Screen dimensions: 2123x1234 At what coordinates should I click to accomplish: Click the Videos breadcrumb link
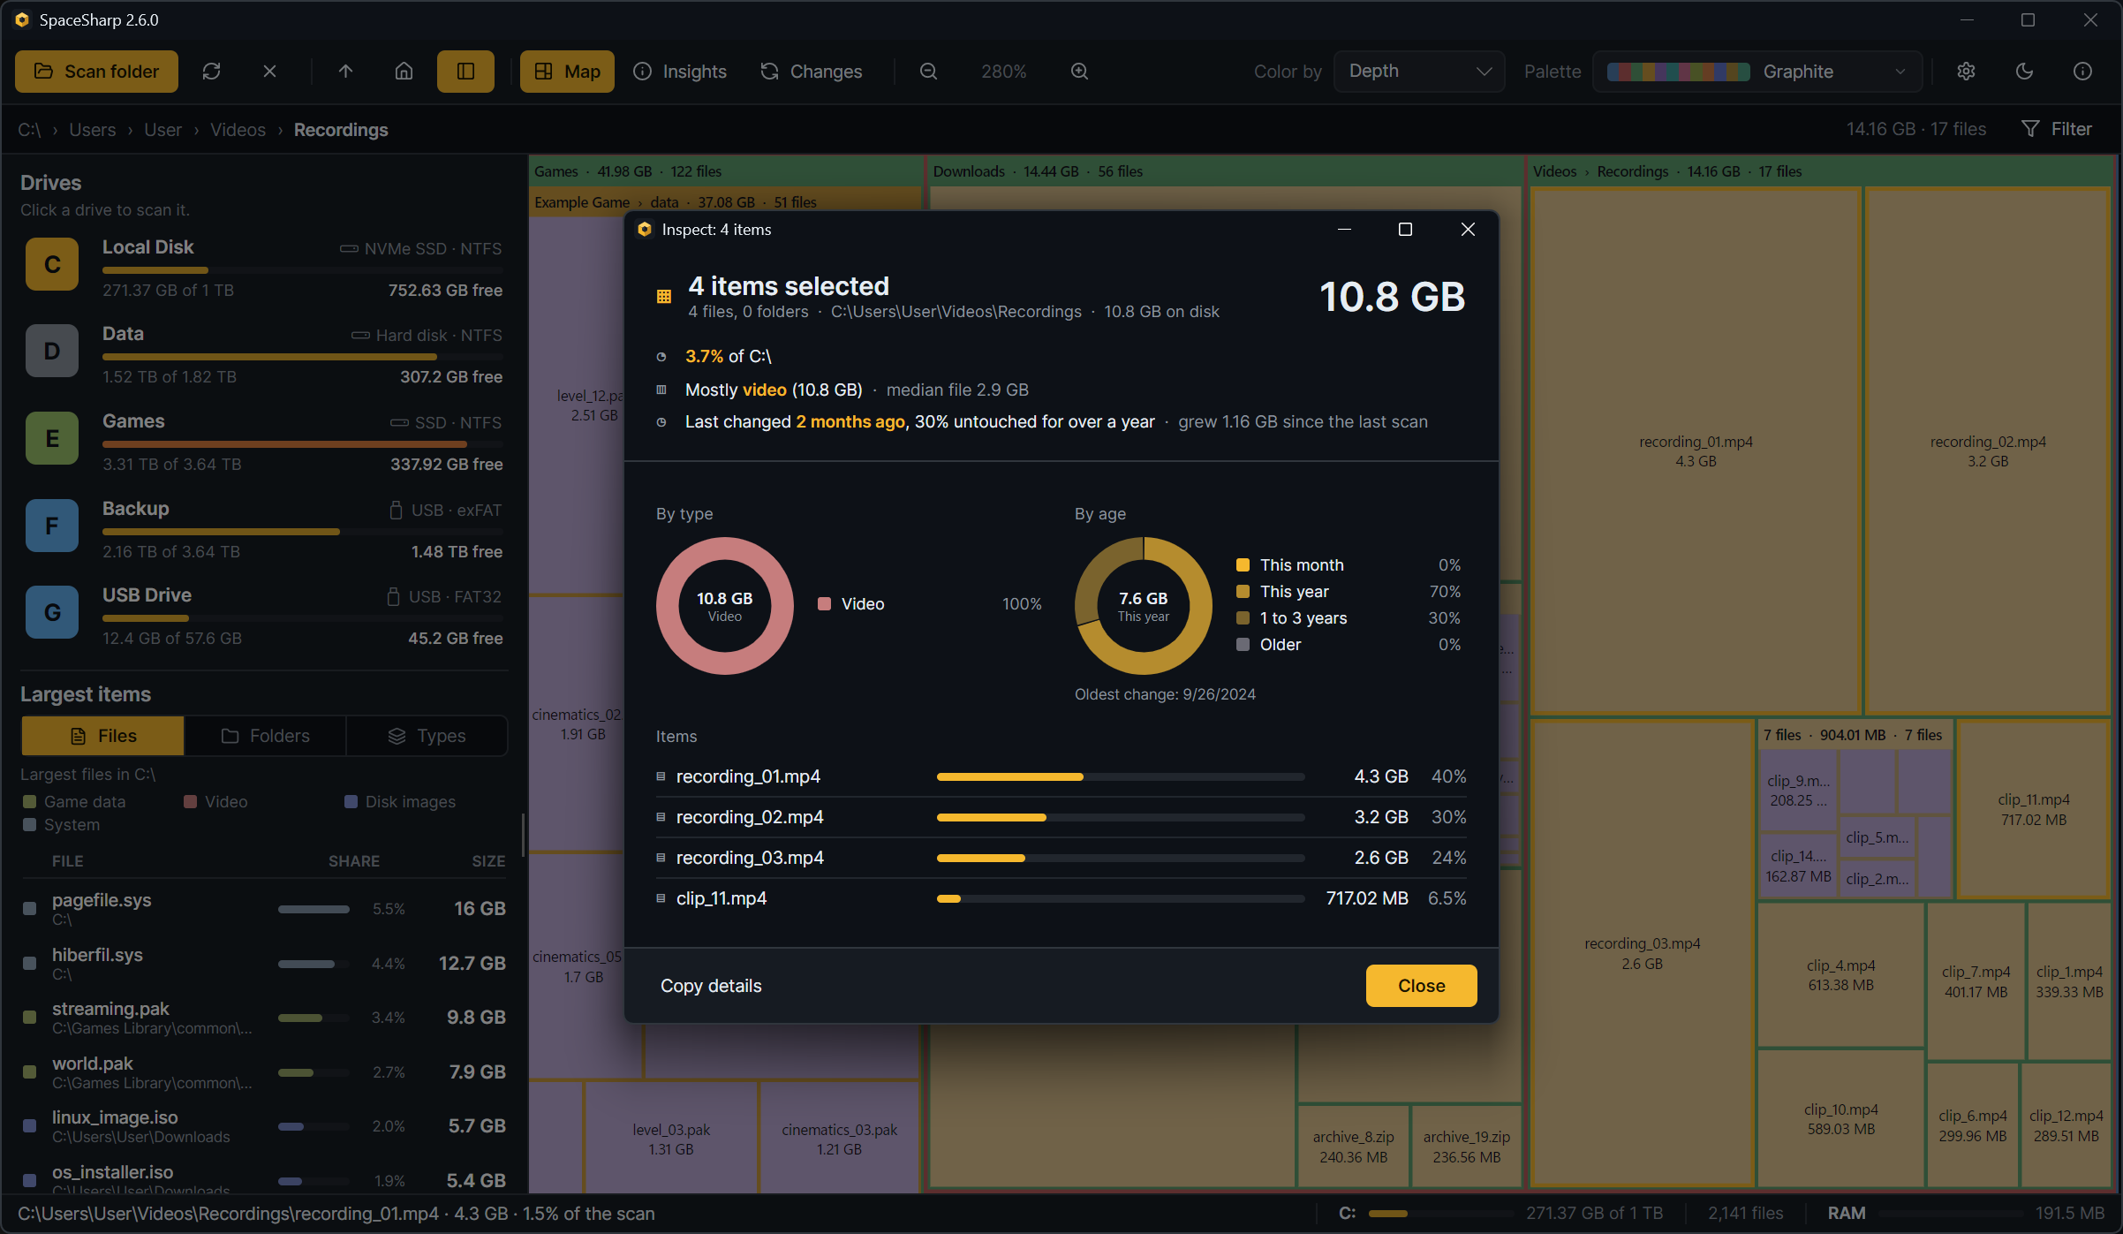238,130
